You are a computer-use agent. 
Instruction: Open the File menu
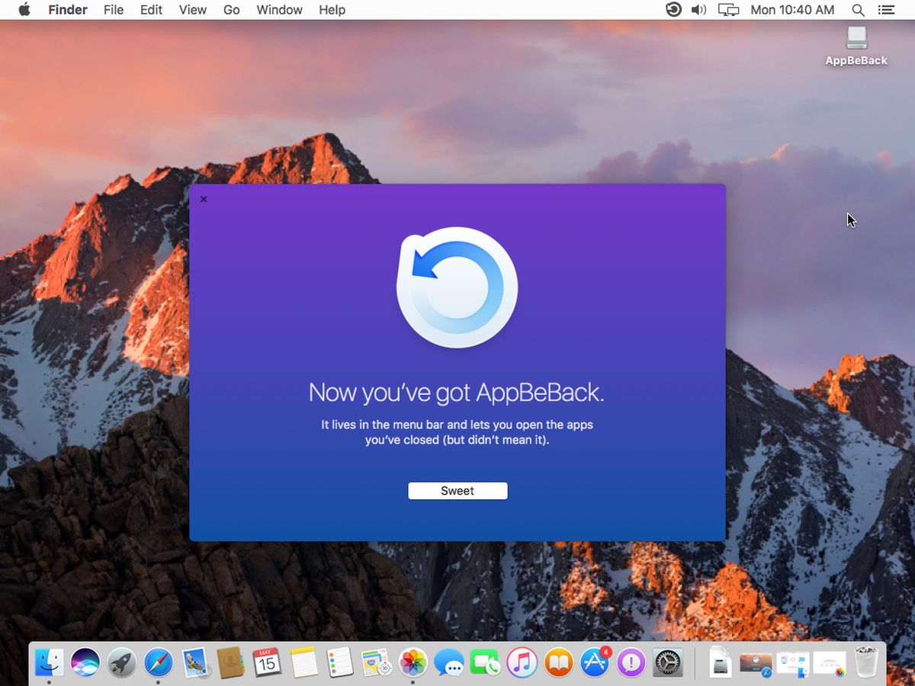point(114,10)
